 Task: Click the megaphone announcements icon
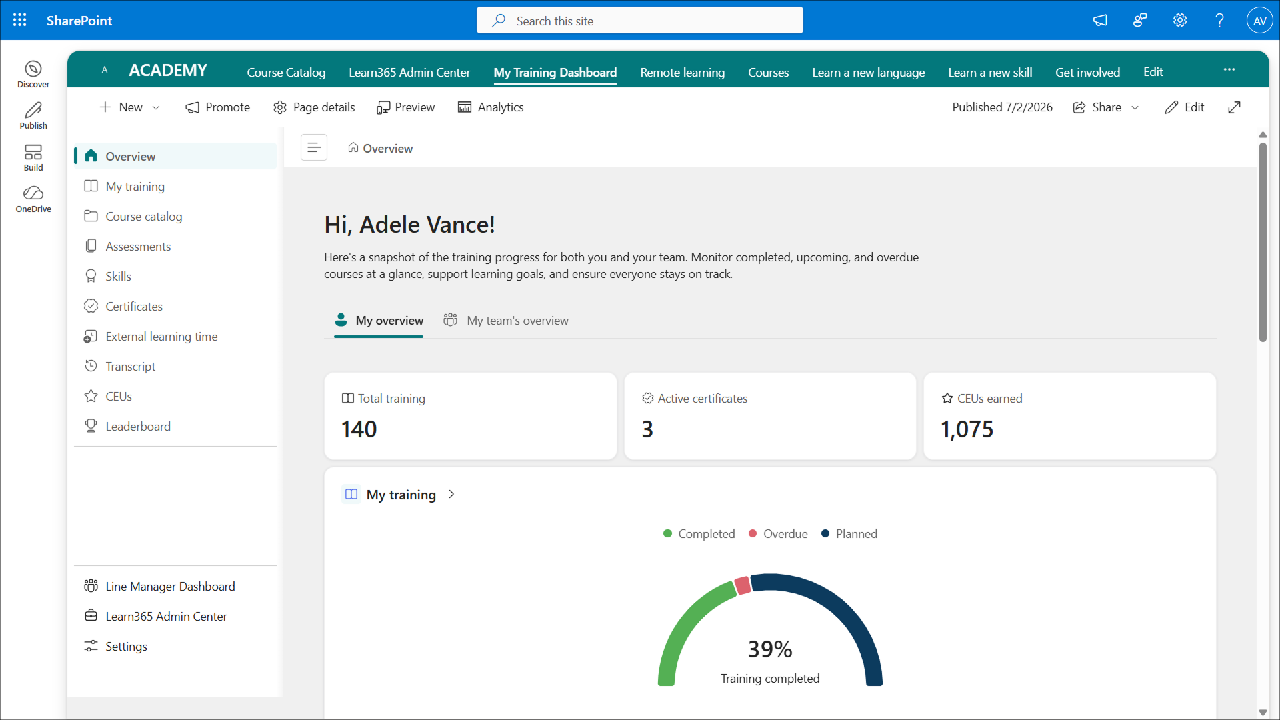[1100, 20]
